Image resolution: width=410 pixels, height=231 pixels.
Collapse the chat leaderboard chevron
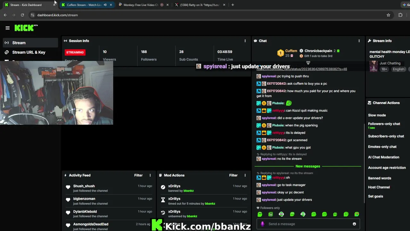(308, 63)
